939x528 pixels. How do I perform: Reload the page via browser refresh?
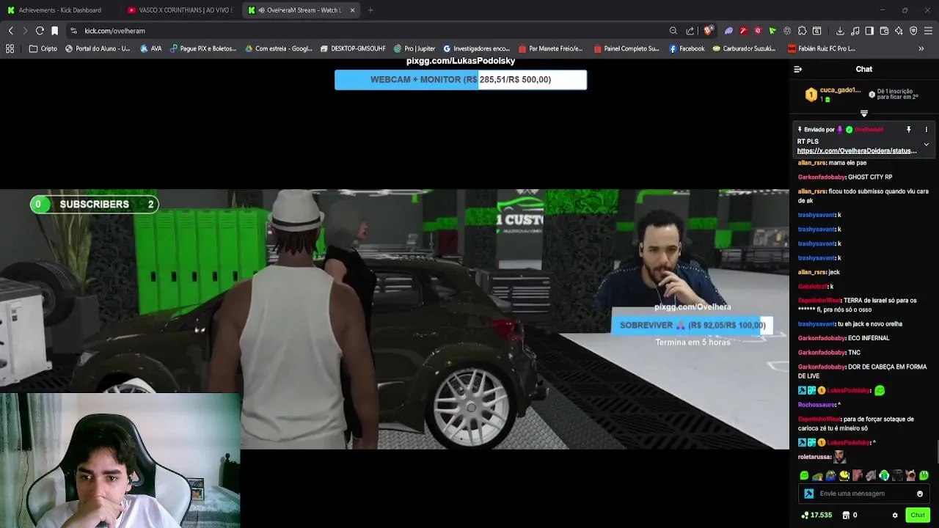click(40, 31)
